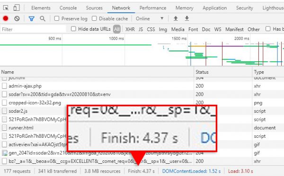The height and width of the screenshot is (176, 284).
Task: Check the Disable cache checkbox
Action: [94, 18]
